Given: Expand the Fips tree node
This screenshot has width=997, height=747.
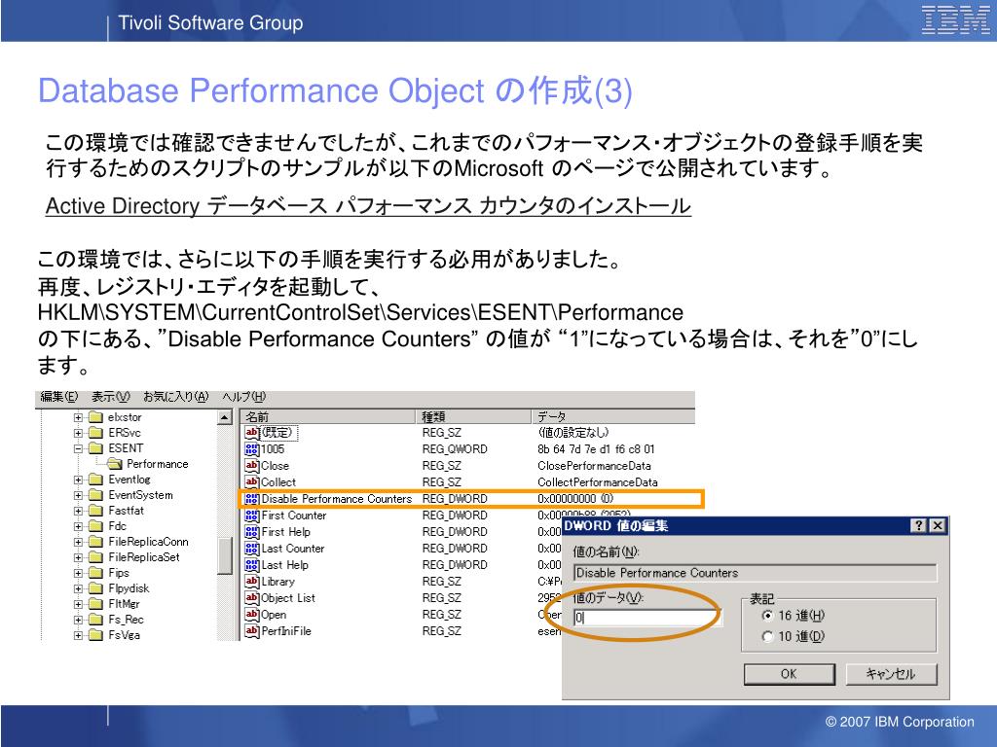Looking at the screenshot, I should [78, 574].
